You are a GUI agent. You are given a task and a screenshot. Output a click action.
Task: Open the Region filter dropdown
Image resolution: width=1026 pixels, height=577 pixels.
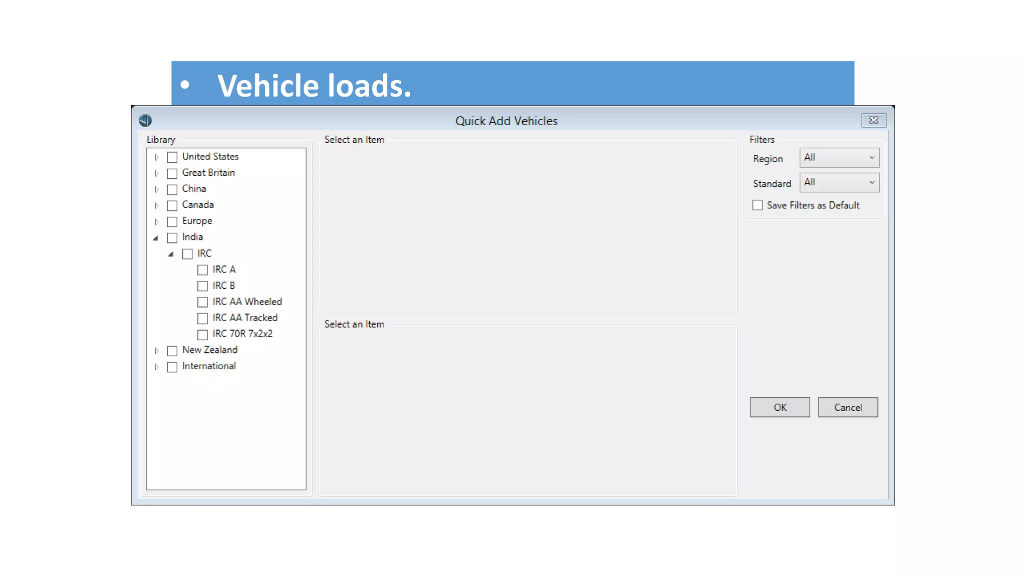839,158
